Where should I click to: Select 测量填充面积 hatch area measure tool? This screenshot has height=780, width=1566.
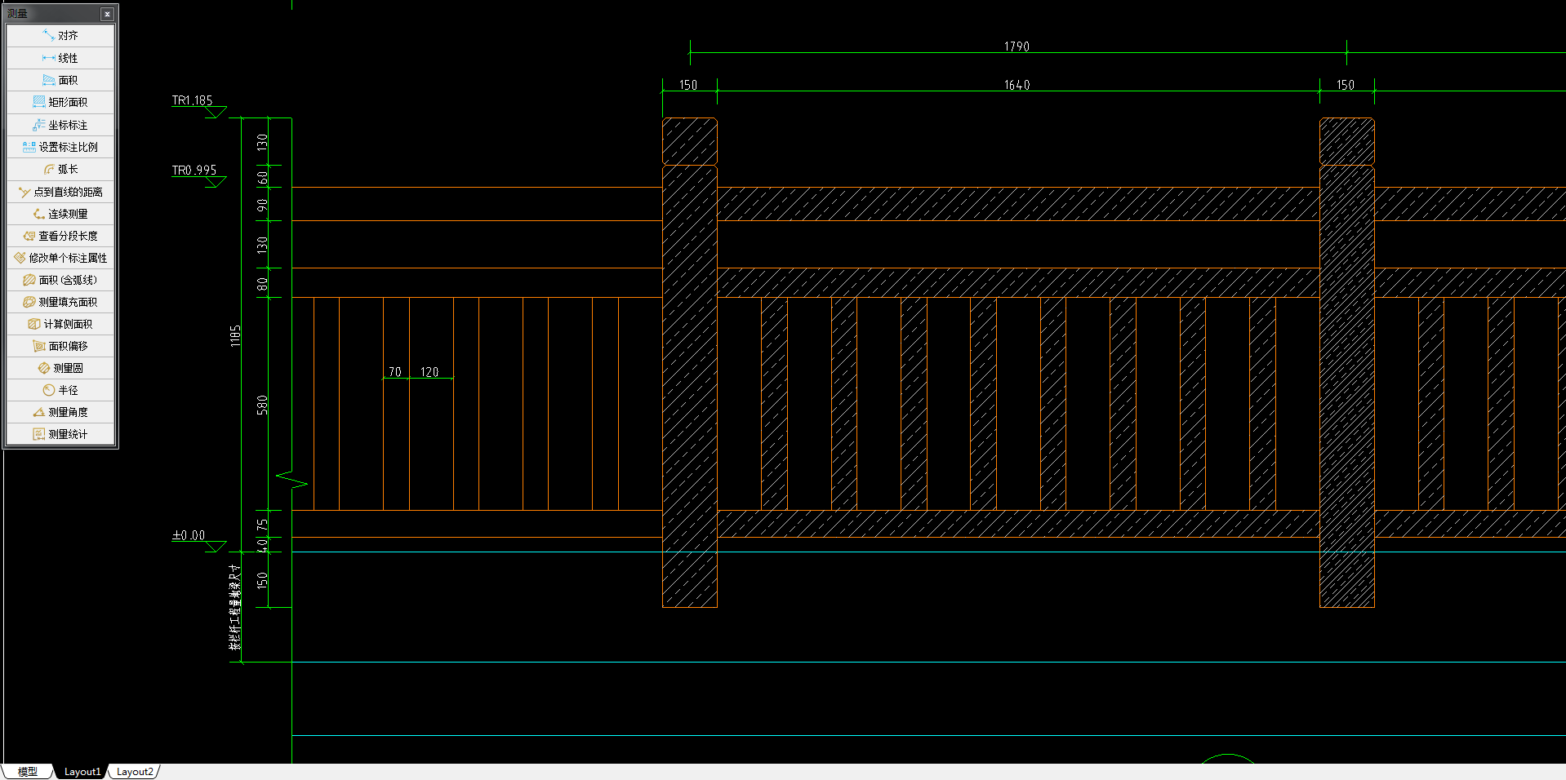[60, 302]
